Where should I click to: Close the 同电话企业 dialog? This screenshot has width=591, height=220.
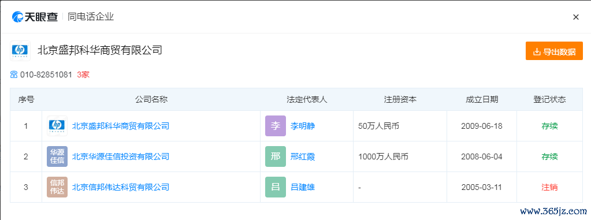[x=575, y=17]
